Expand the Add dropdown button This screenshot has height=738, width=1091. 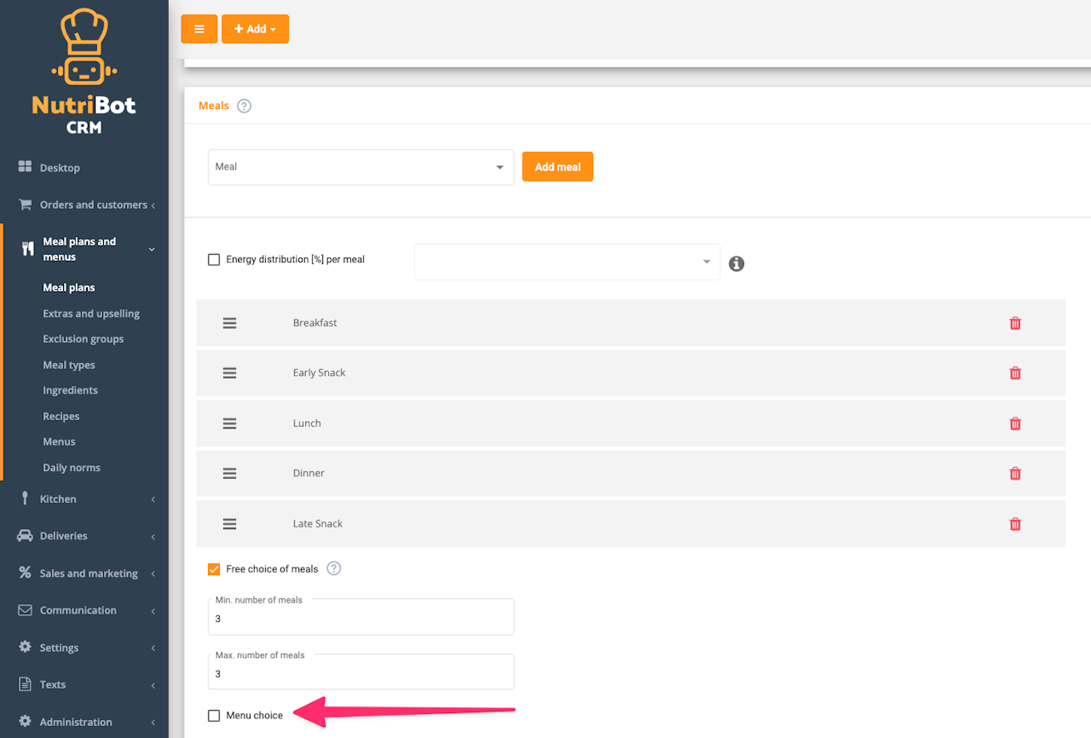(255, 29)
